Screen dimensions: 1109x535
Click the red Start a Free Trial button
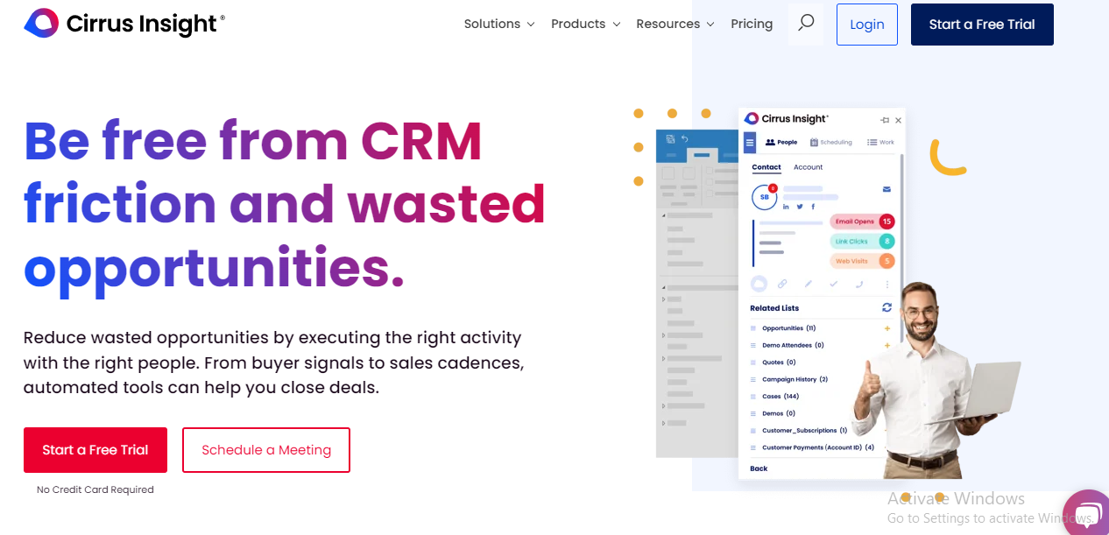click(x=95, y=450)
